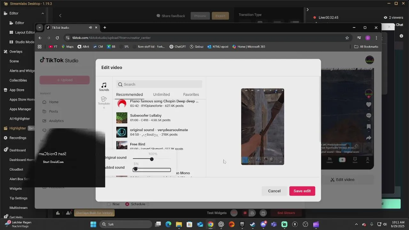
Task: Adjust the Added sound volume slider
Action: [x=152, y=169]
